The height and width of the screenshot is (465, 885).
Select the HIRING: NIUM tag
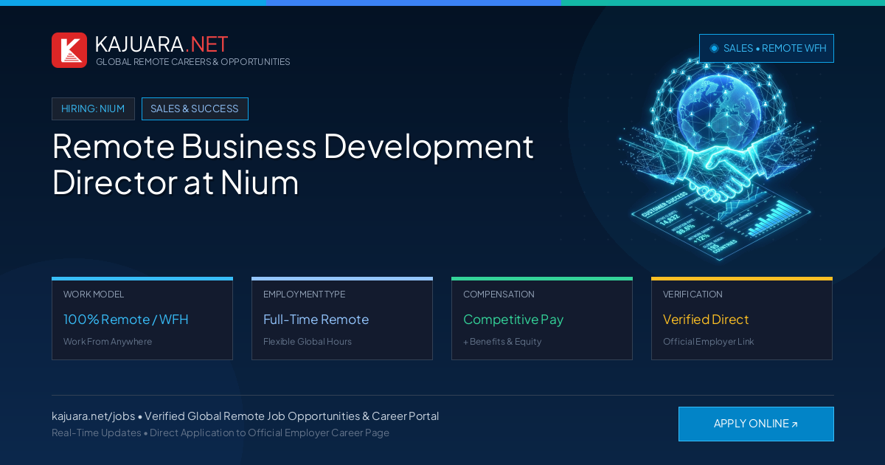click(93, 108)
